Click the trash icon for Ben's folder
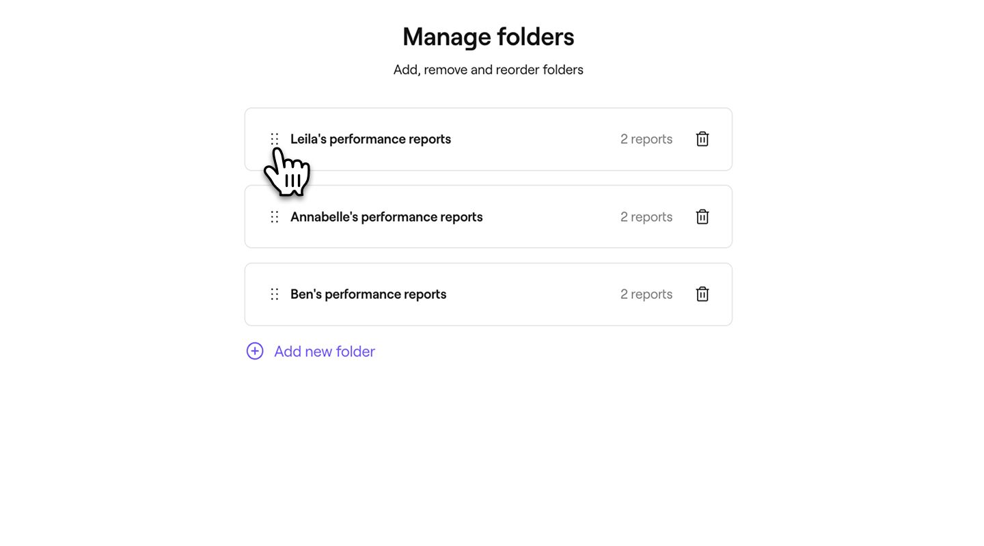 click(702, 294)
